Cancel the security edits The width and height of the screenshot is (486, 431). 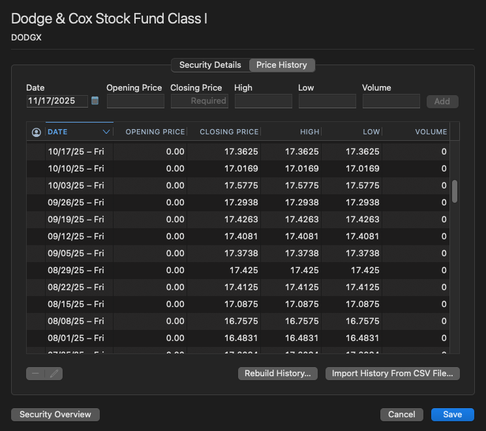click(402, 414)
